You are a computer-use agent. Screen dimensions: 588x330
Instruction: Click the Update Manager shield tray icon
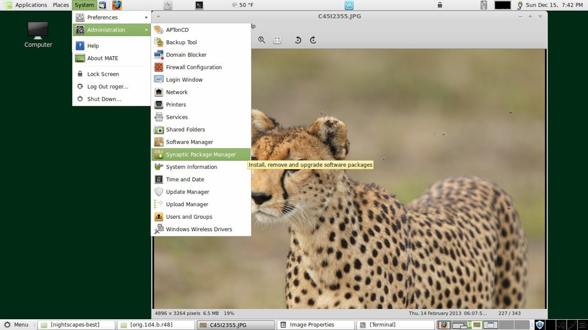pyautogui.click(x=539, y=325)
